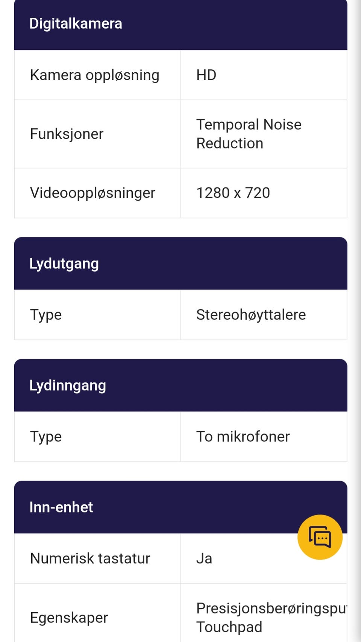This screenshot has width=361, height=642.
Task: Tap the To mikrofoner value
Action: coord(243,437)
